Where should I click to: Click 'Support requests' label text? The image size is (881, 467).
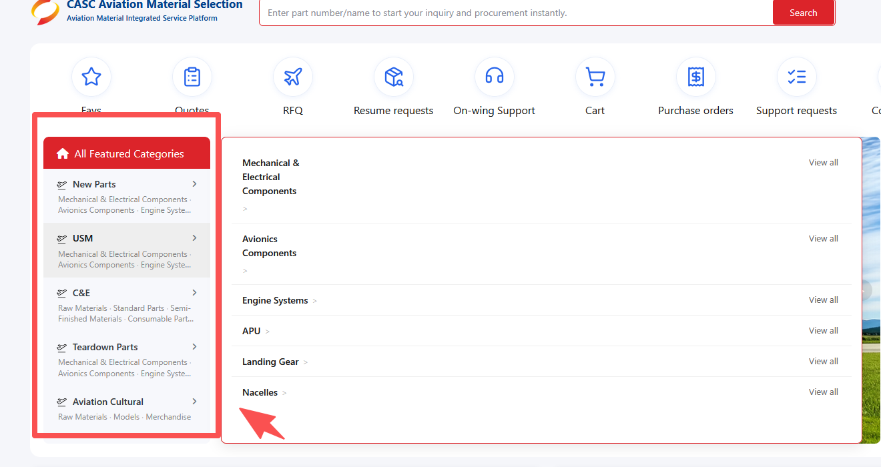coord(797,111)
